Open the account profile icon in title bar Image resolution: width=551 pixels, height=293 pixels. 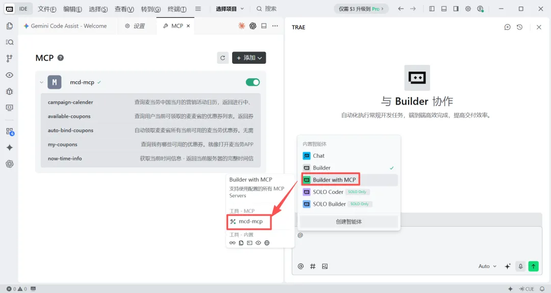(x=481, y=9)
